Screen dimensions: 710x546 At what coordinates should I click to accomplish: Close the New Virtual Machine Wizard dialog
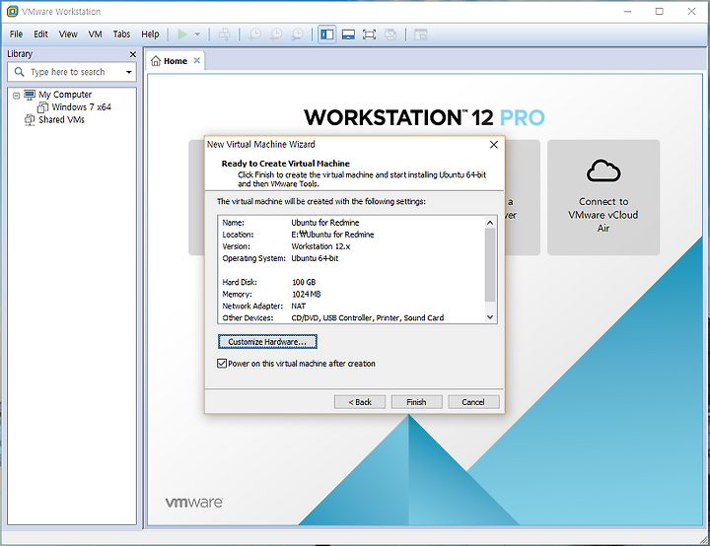click(494, 145)
